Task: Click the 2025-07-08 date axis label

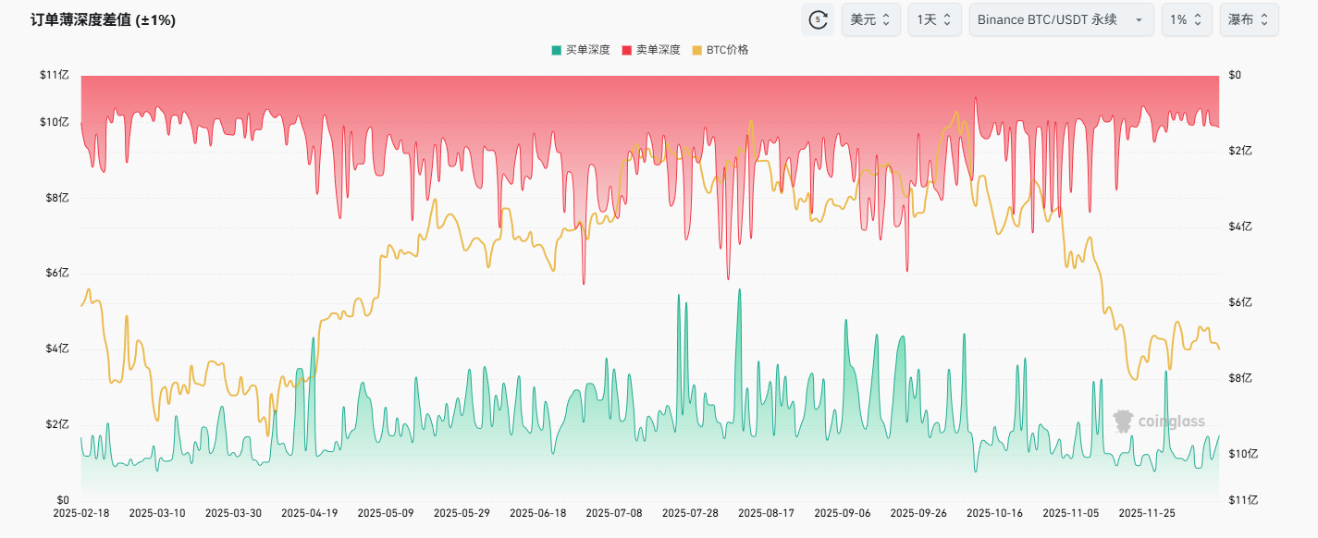Action: [x=614, y=513]
